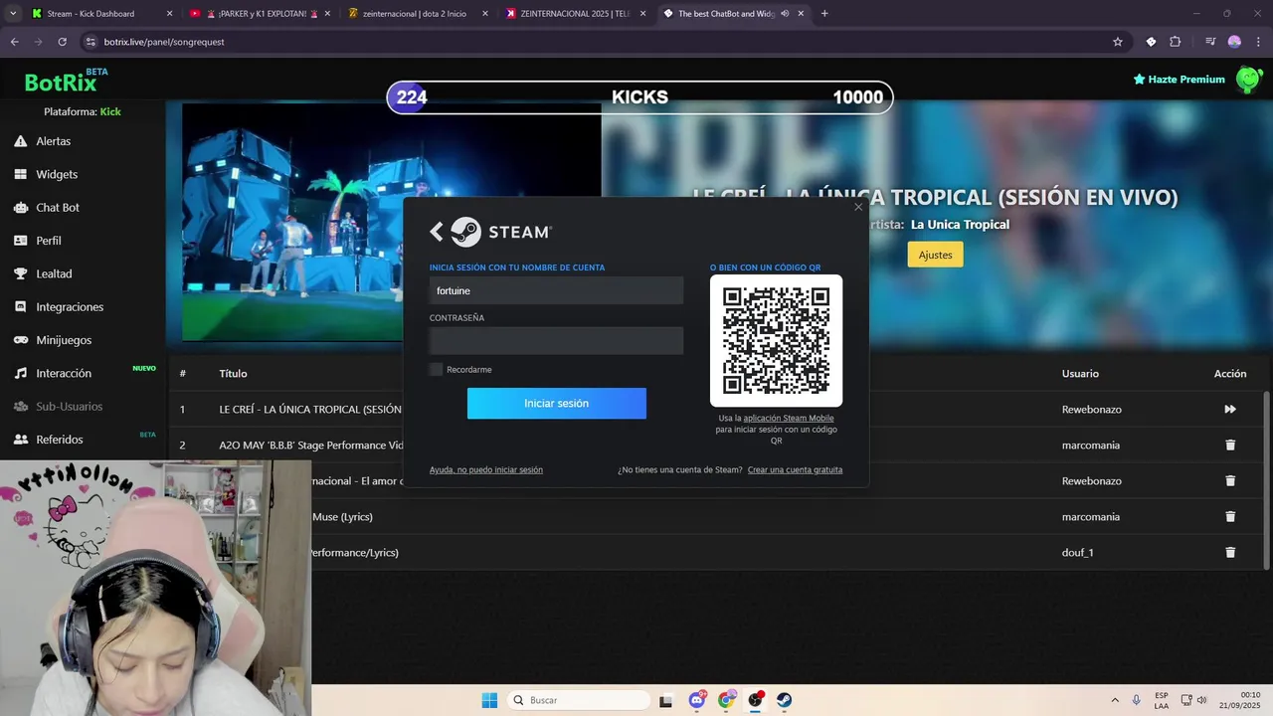Viewport: 1273px width, 716px height.
Task: Reload the page
Action: click(x=62, y=42)
